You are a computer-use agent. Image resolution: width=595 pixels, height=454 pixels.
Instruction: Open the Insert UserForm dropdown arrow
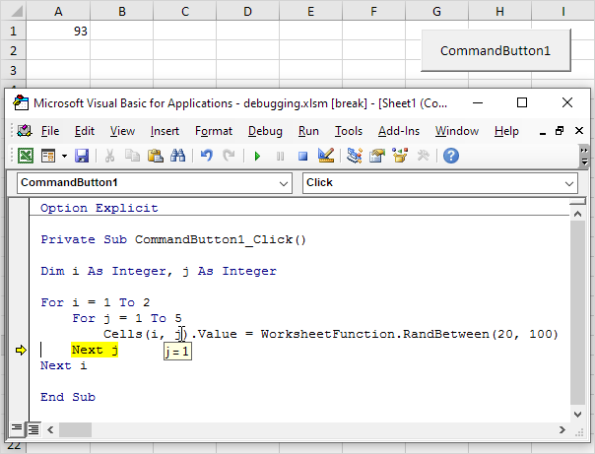[64, 156]
